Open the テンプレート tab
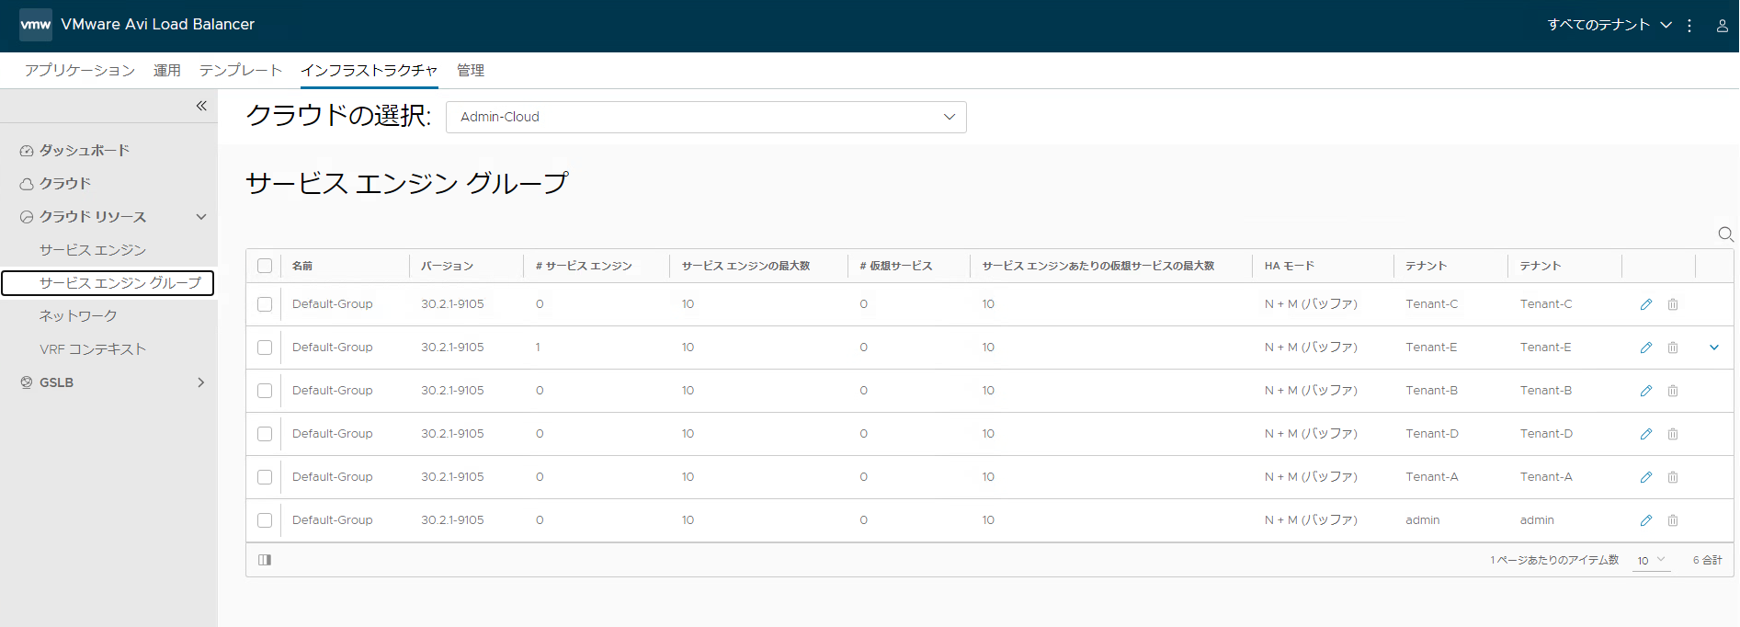The height and width of the screenshot is (627, 1740). pos(241,70)
